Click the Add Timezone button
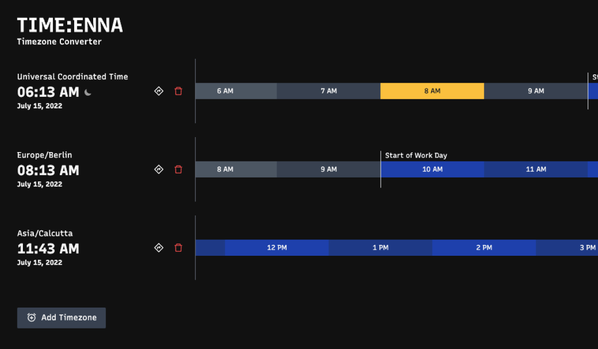This screenshot has width=598, height=349. tap(61, 318)
